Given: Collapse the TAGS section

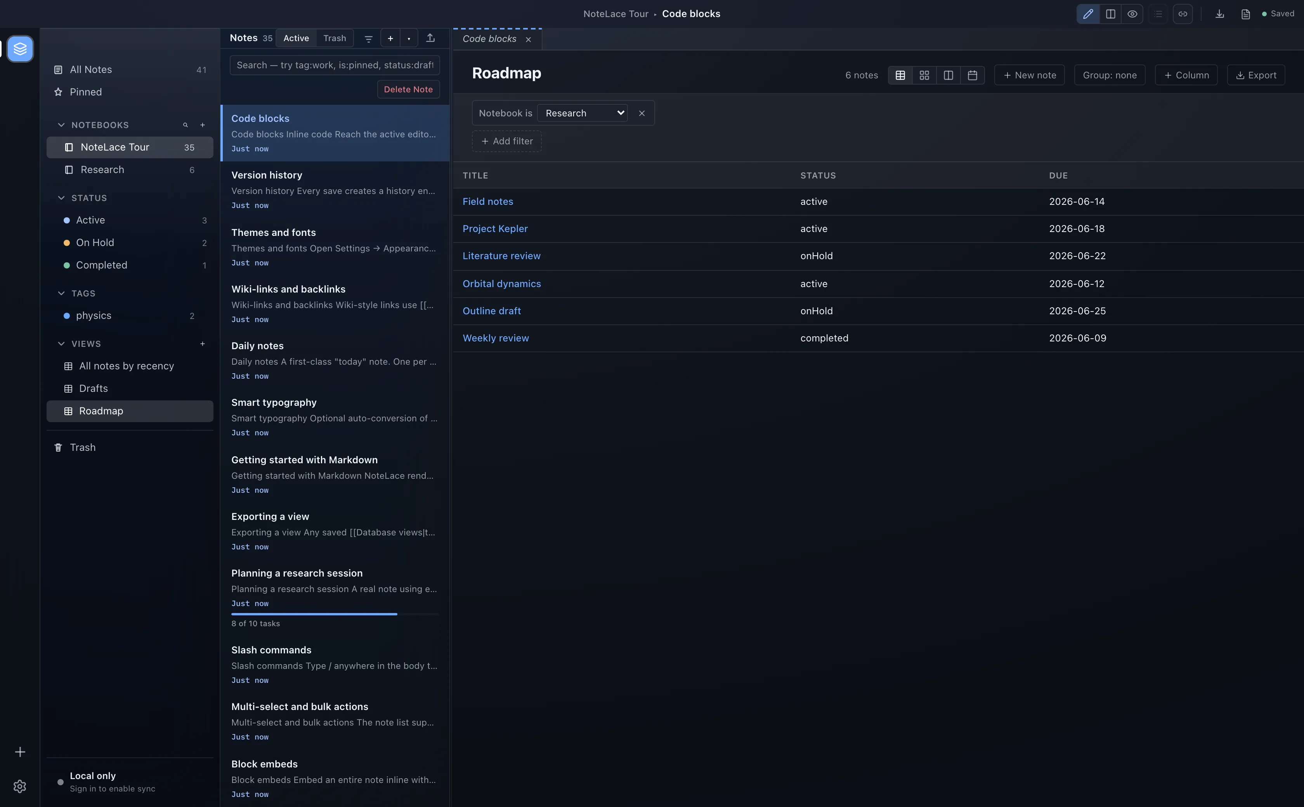Looking at the screenshot, I should click(61, 294).
